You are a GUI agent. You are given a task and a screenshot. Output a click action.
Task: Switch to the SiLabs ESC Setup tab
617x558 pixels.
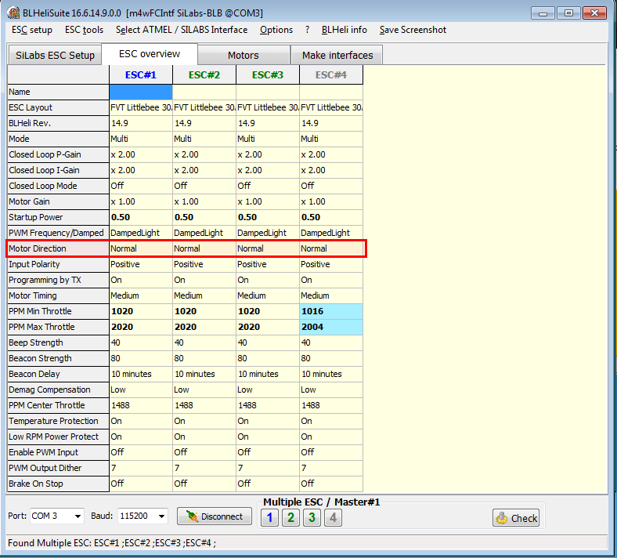[x=55, y=55]
